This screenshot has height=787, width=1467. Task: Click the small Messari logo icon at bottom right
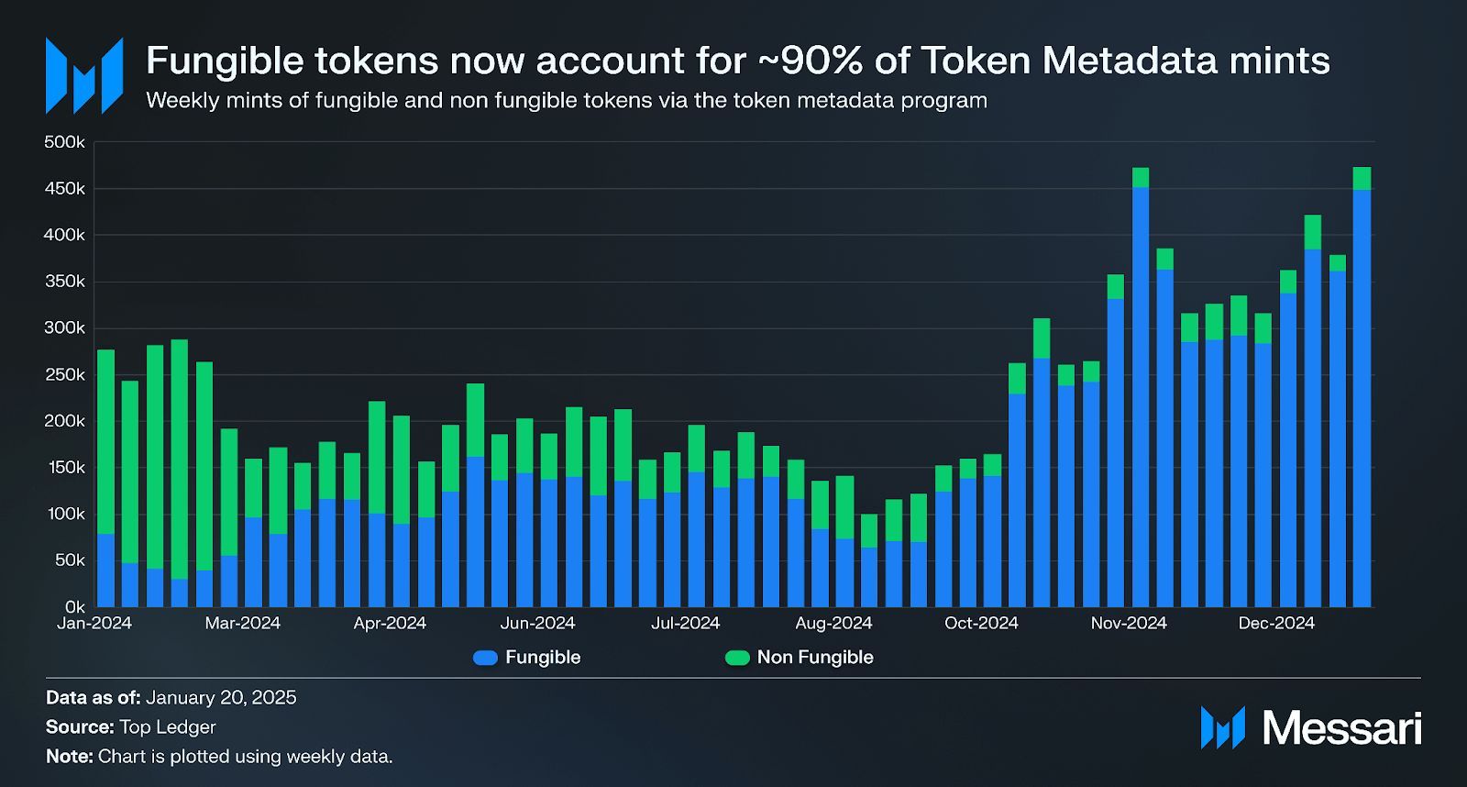coord(1223,727)
